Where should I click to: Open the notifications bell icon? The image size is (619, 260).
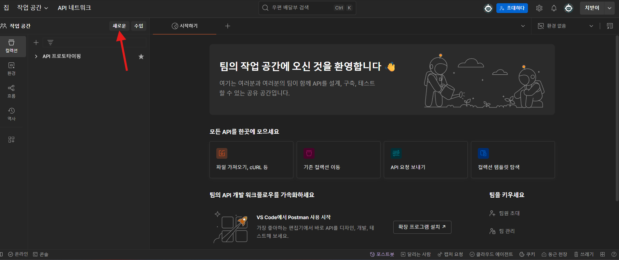point(554,8)
